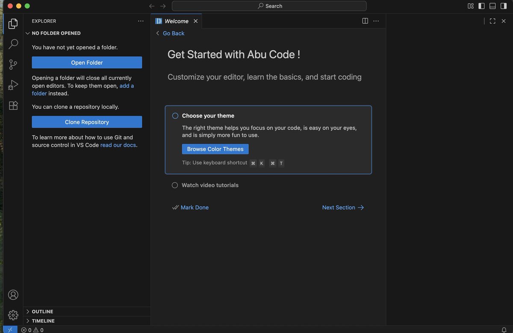Go back with the title bar arrow
This screenshot has height=333, width=513.
[x=152, y=6]
